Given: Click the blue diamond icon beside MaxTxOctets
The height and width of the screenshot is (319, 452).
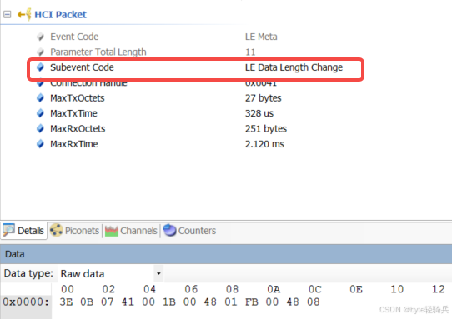Looking at the screenshot, I should 40,98.
